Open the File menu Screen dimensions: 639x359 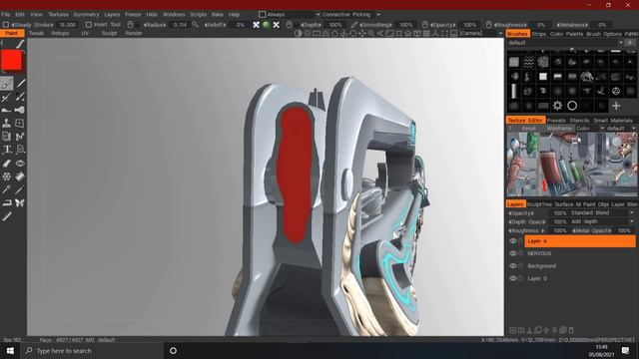tap(6, 15)
